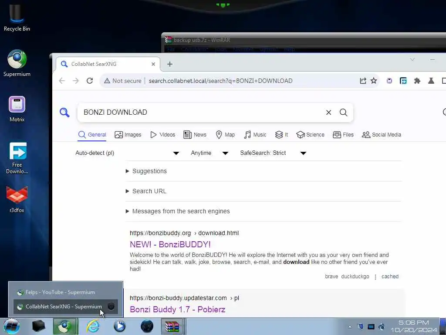This screenshot has height=335, width=446.
Task: Click the duckduckgo engine link
Action: 355,277
